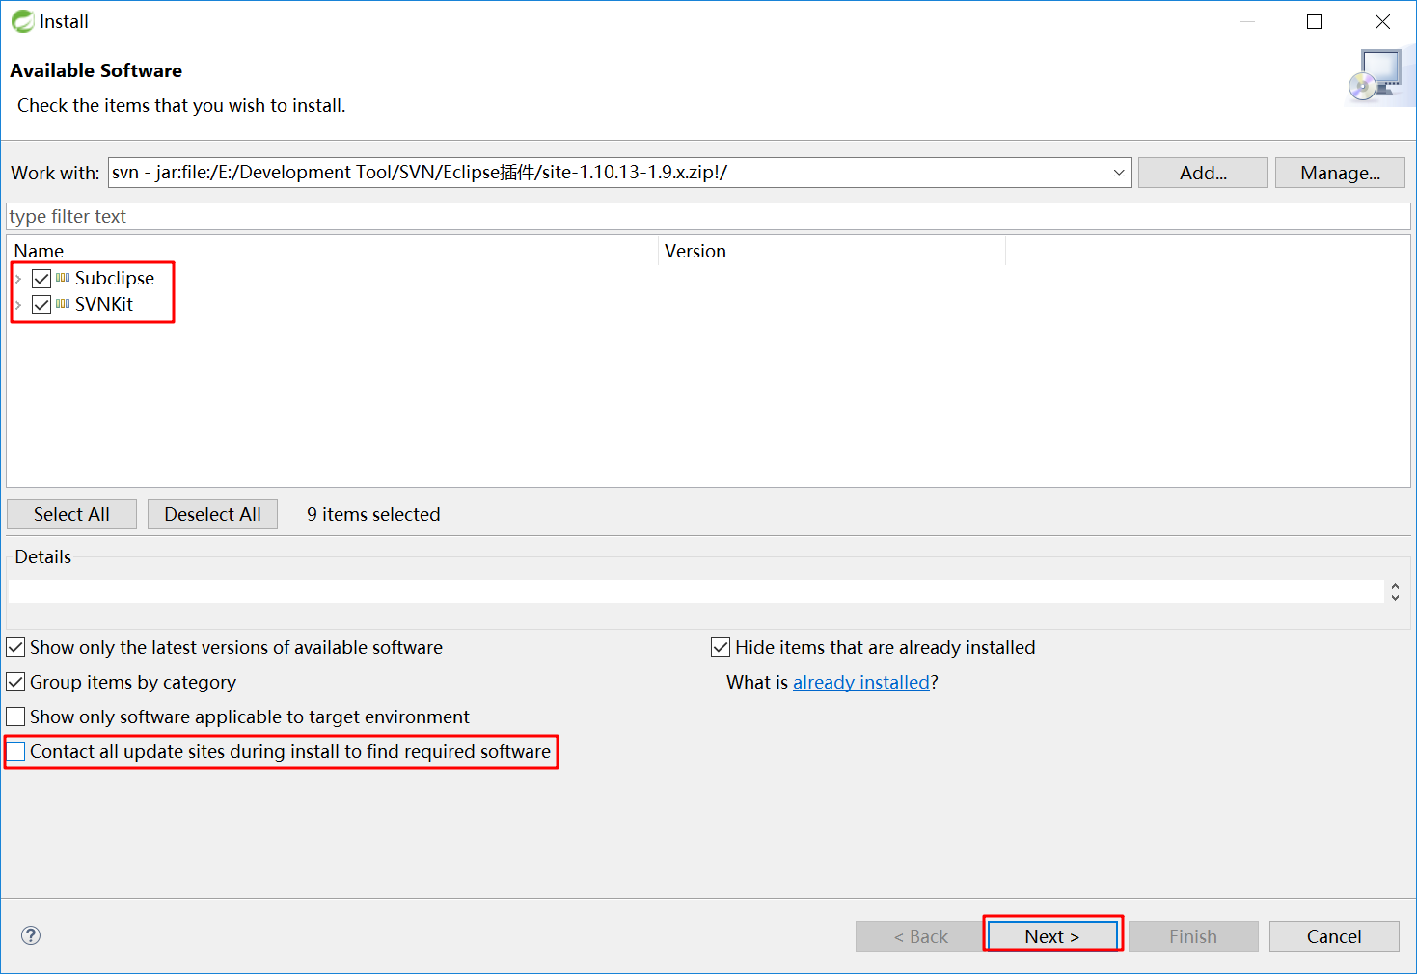Uncheck the Subclipse checkbox

(x=41, y=279)
